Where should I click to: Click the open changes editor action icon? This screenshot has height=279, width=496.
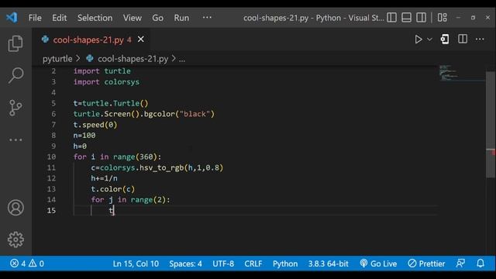coord(445,40)
